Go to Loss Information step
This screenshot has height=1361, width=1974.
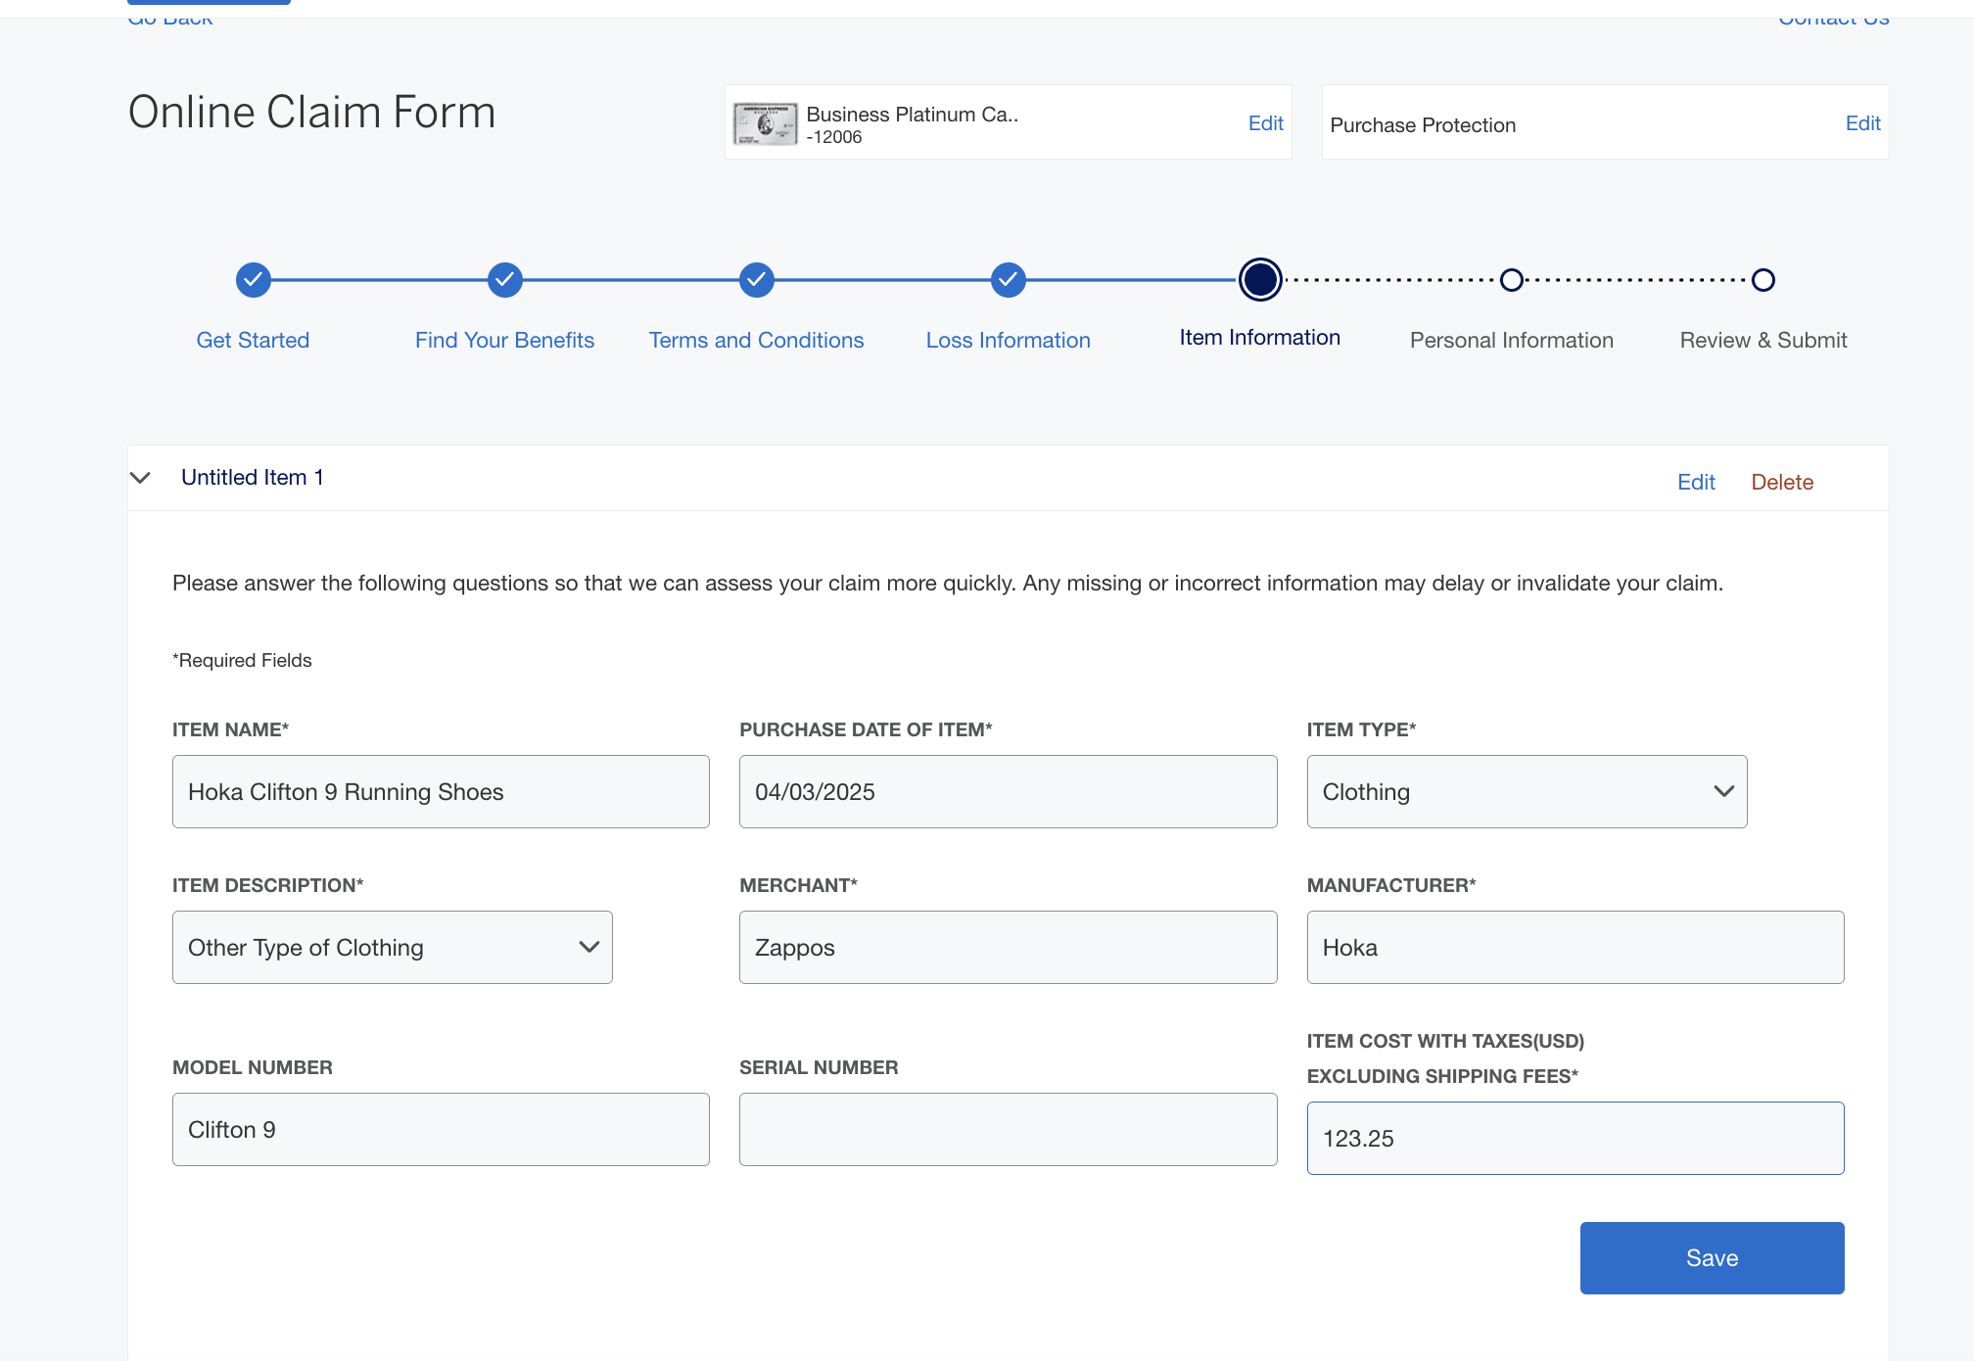pos(1008,340)
